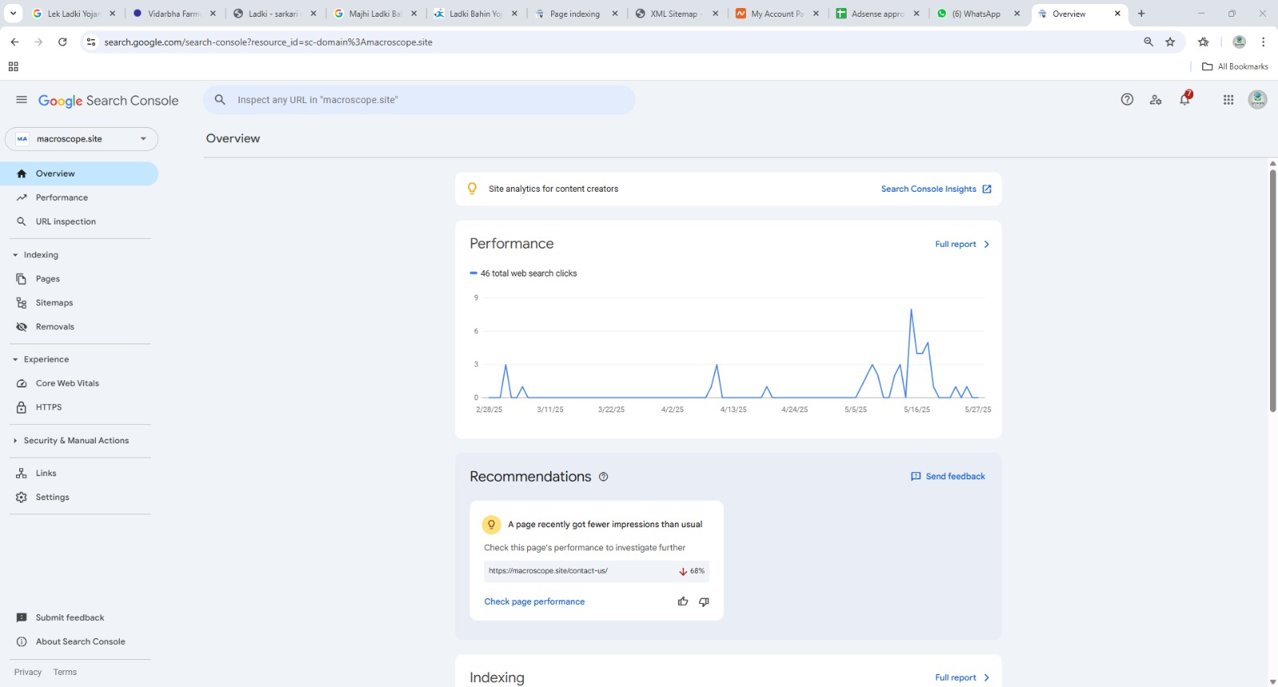Click the site information icon in address bar
The height and width of the screenshot is (687, 1278).
[x=91, y=42]
